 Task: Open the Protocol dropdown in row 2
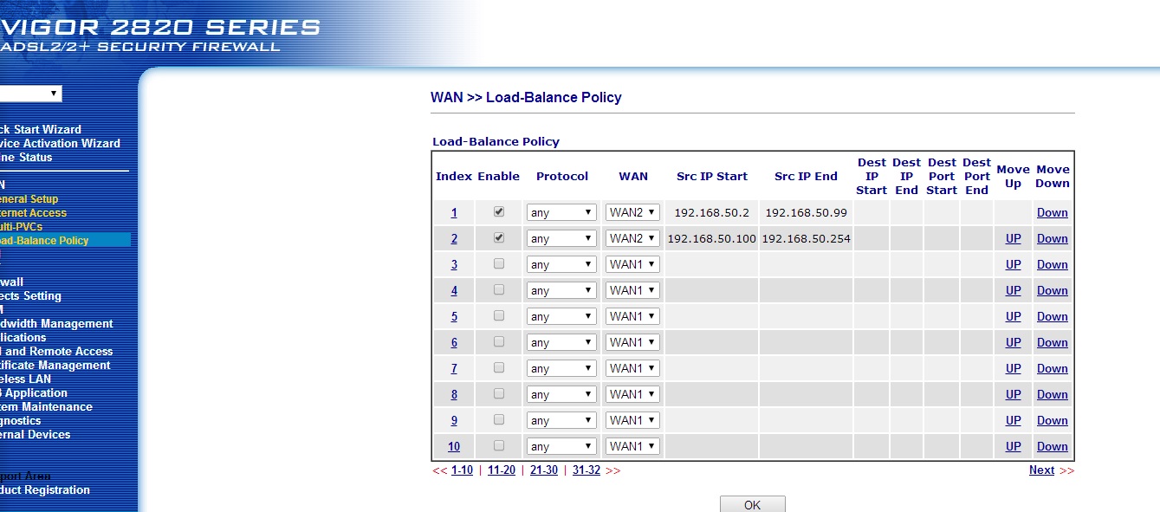pyautogui.click(x=561, y=238)
